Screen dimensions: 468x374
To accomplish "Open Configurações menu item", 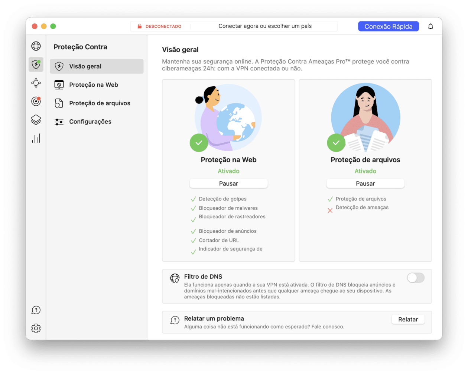I will [x=97, y=122].
